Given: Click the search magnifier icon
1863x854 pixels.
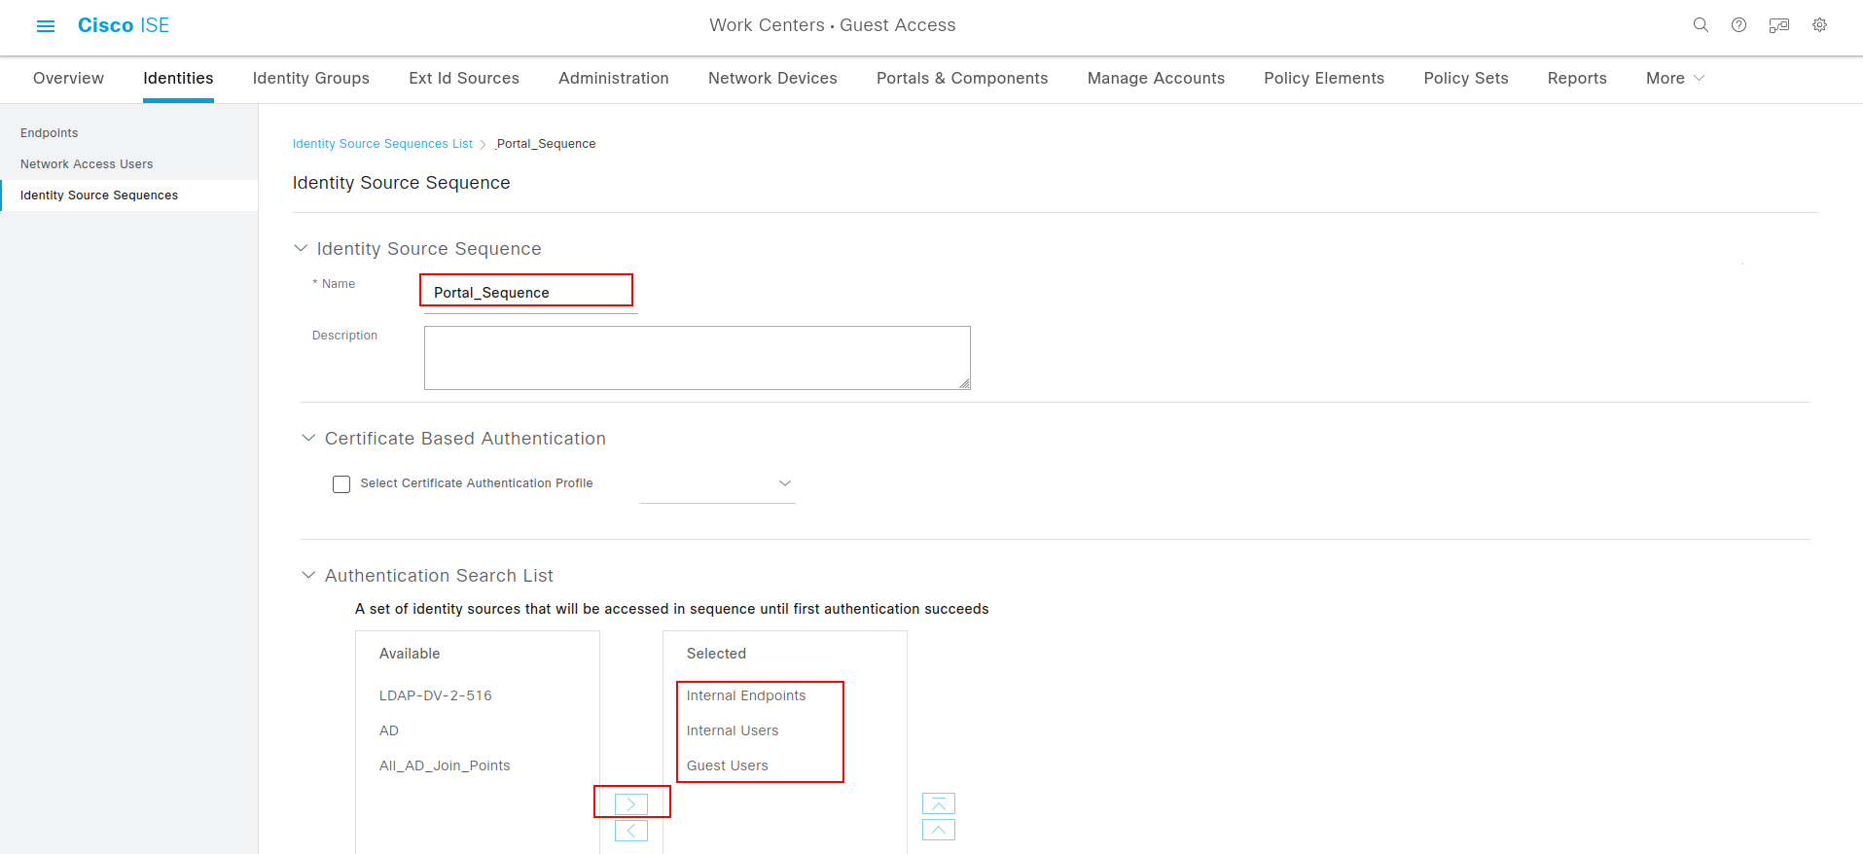Looking at the screenshot, I should pos(1701,25).
